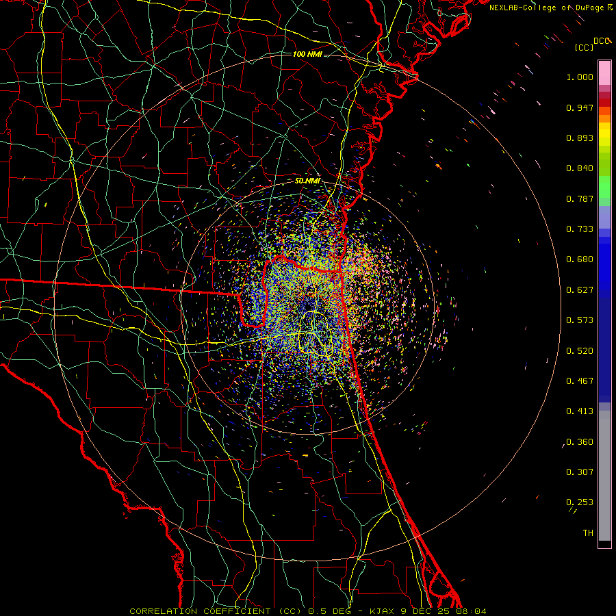Pick the dark navy segment of the color scale
This screenshot has width=616, height=616.
click(x=604, y=350)
